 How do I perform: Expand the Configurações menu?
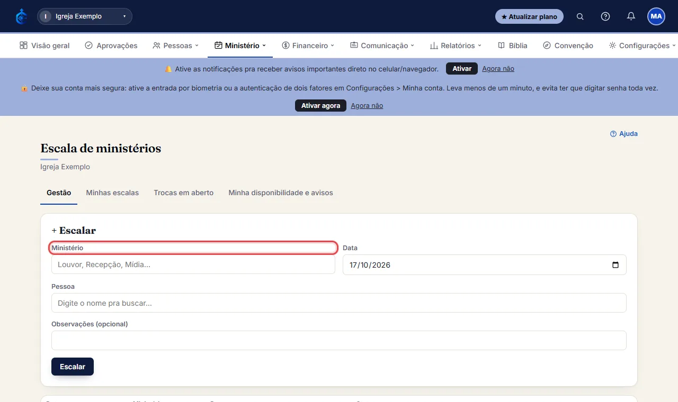(643, 45)
